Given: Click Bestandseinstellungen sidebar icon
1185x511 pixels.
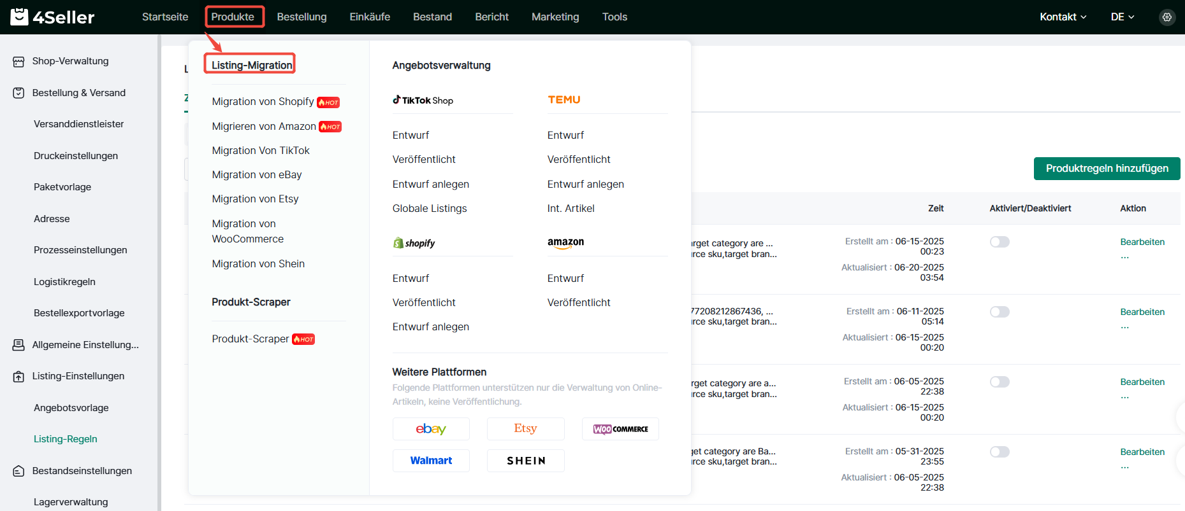Looking at the screenshot, I should point(18,471).
